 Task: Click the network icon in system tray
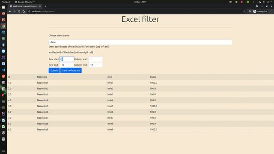260,2
